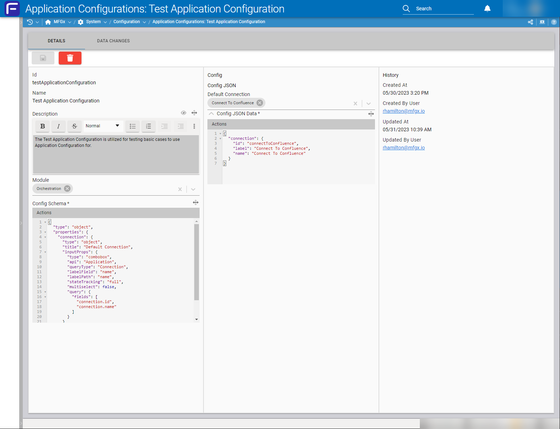
Task: Click the System gear icon
Action: click(x=81, y=22)
